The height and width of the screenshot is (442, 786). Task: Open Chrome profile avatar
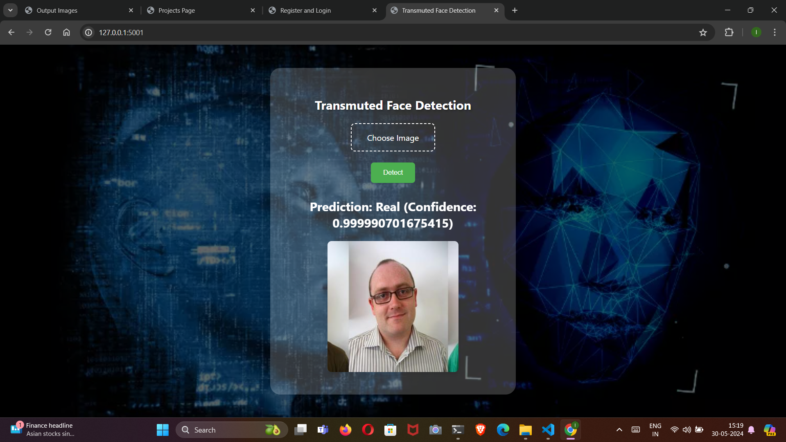click(x=756, y=32)
